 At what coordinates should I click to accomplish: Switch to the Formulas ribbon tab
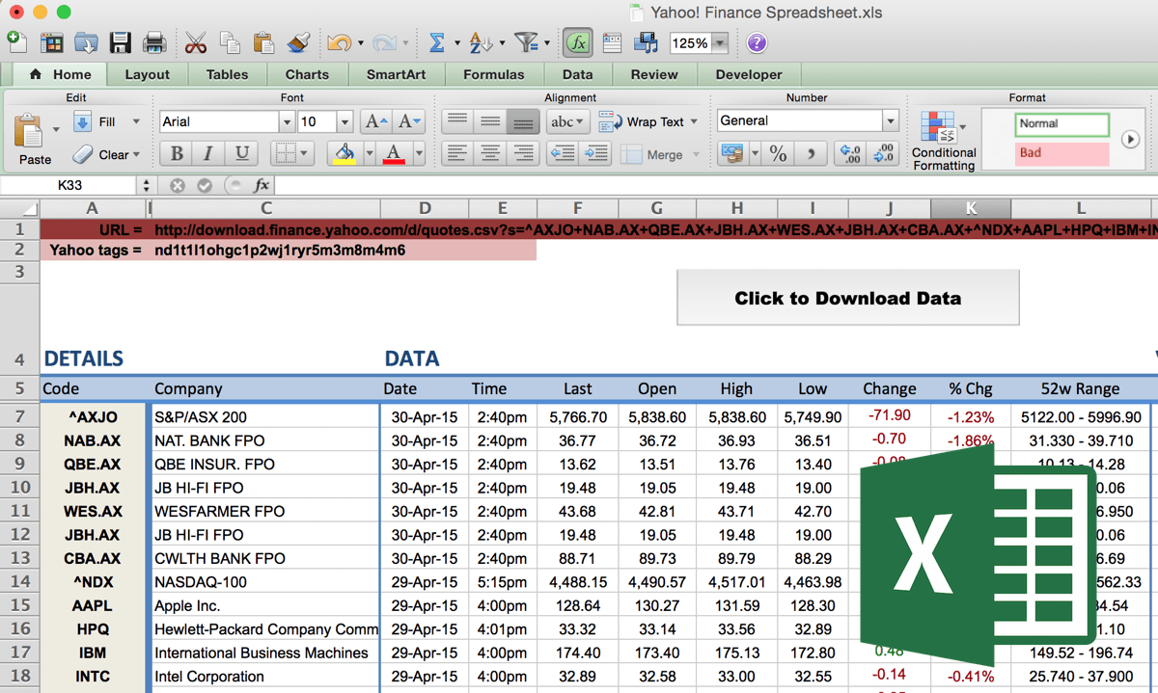493,74
